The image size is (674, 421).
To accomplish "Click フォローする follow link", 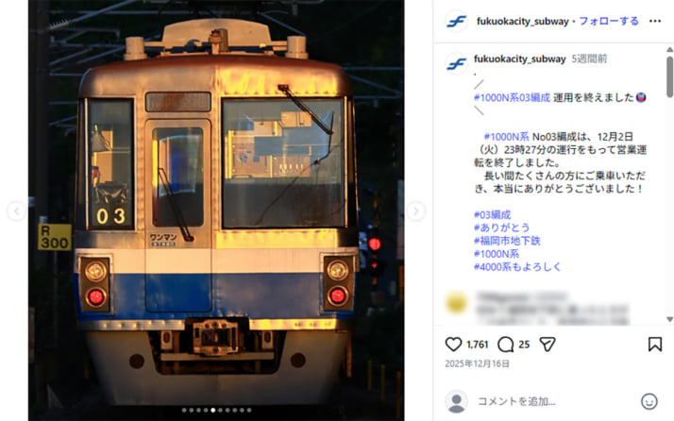I will [x=609, y=21].
